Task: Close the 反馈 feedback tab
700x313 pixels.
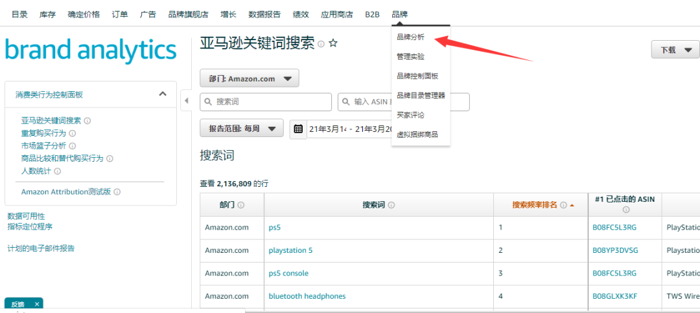Action: pos(37,304)
